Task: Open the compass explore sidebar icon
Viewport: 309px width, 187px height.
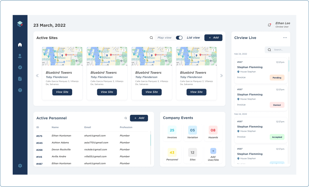Action: (x=20, y=67)
